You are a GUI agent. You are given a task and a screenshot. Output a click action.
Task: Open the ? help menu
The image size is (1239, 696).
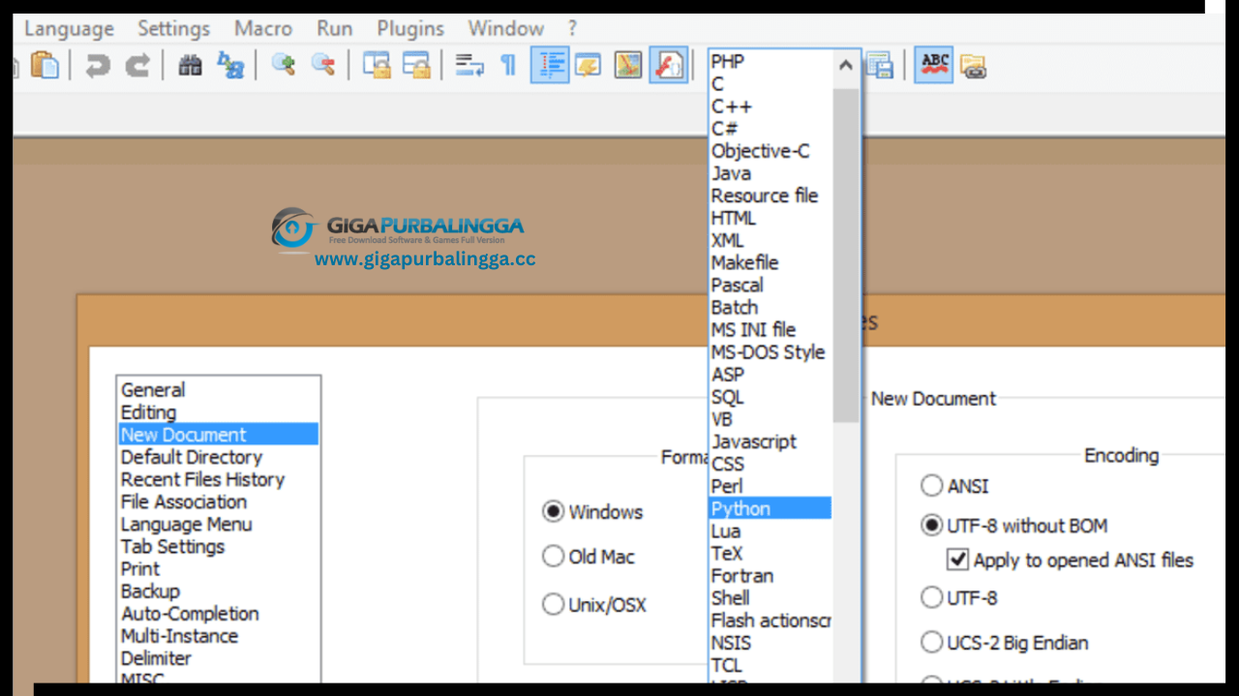pyautogui.click(x=572, y=29)
